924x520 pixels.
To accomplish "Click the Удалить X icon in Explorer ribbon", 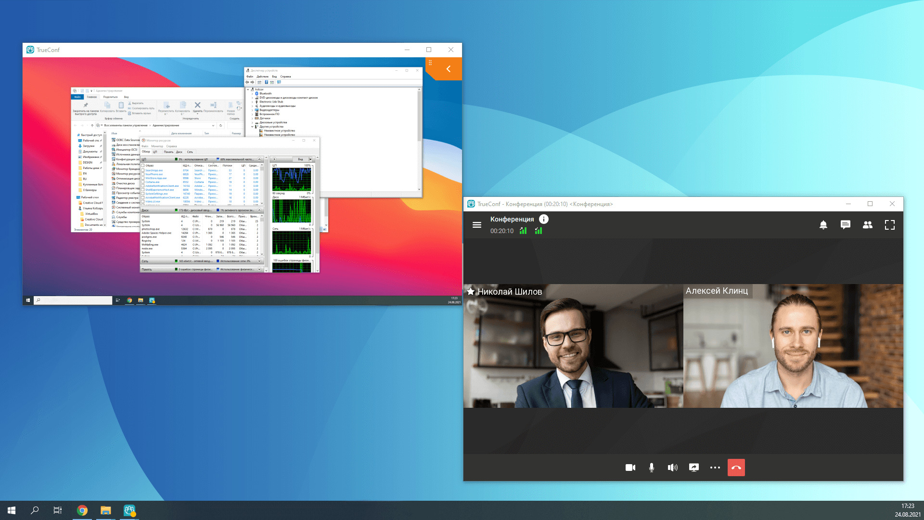I will 197,105.
